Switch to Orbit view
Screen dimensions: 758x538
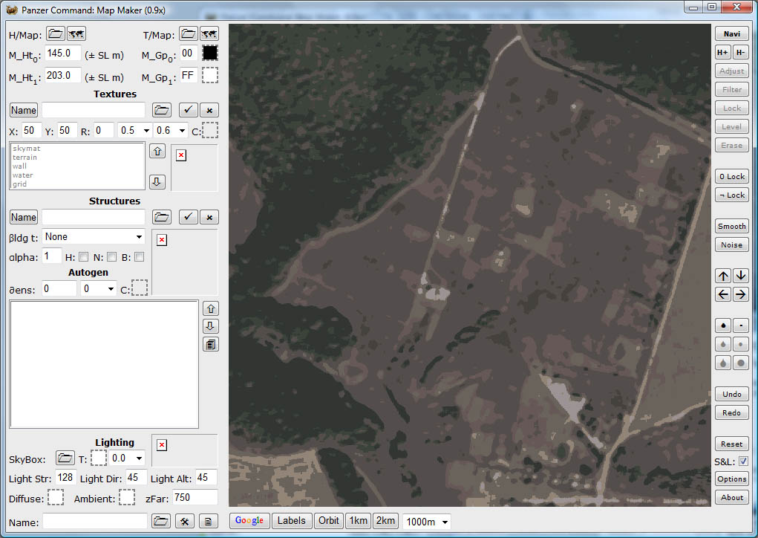pyautogui.click(x=329, y=521)
